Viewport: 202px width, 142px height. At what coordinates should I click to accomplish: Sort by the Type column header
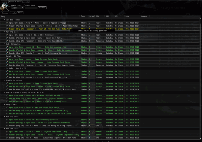84,16
